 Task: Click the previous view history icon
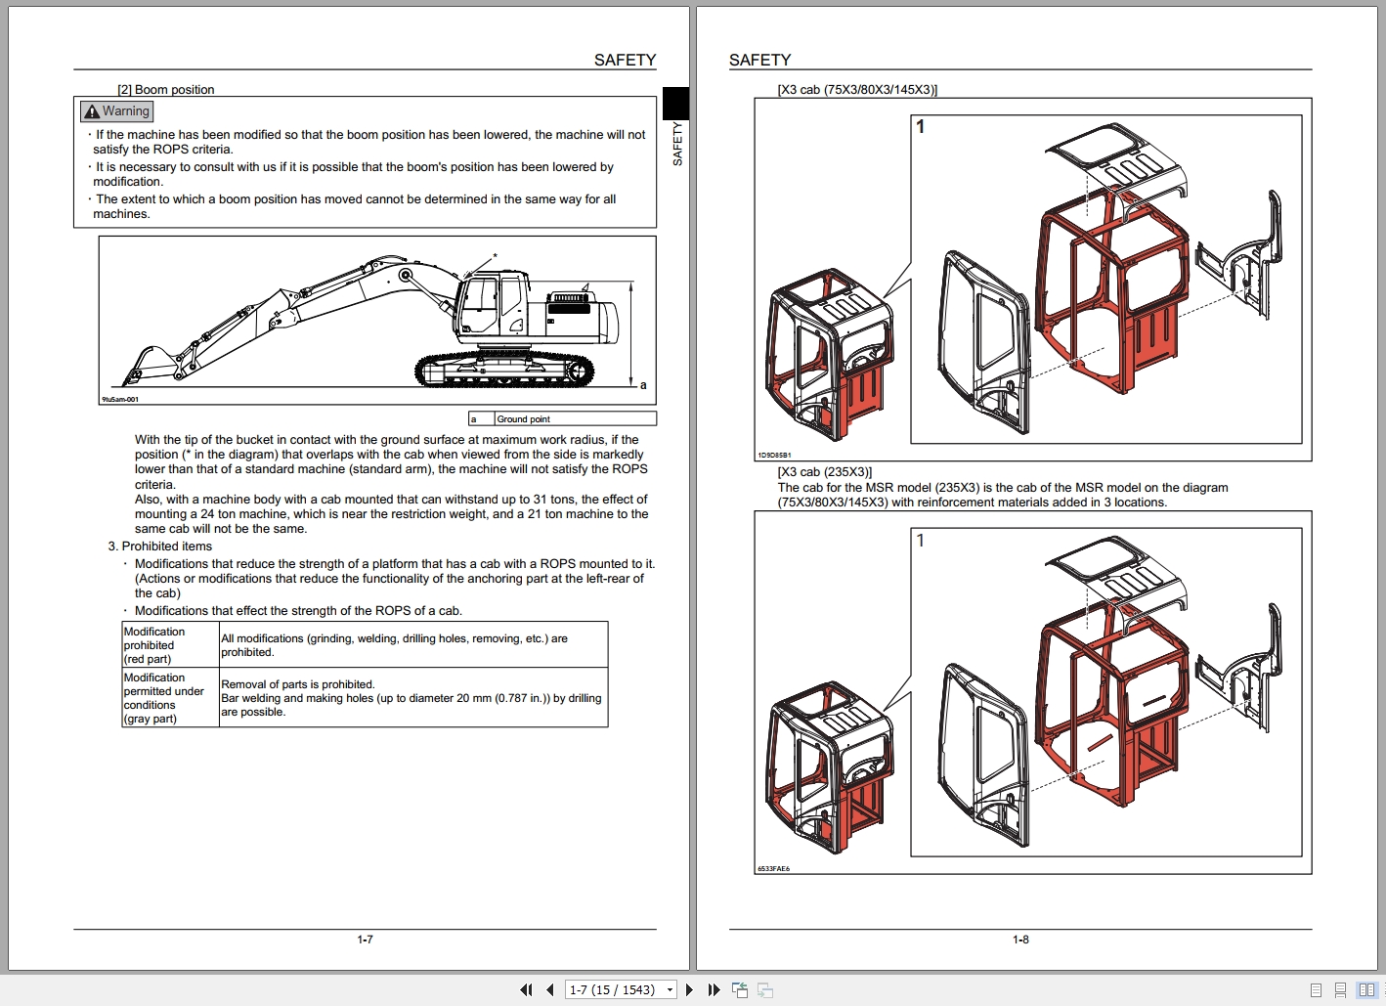point(740,989)
